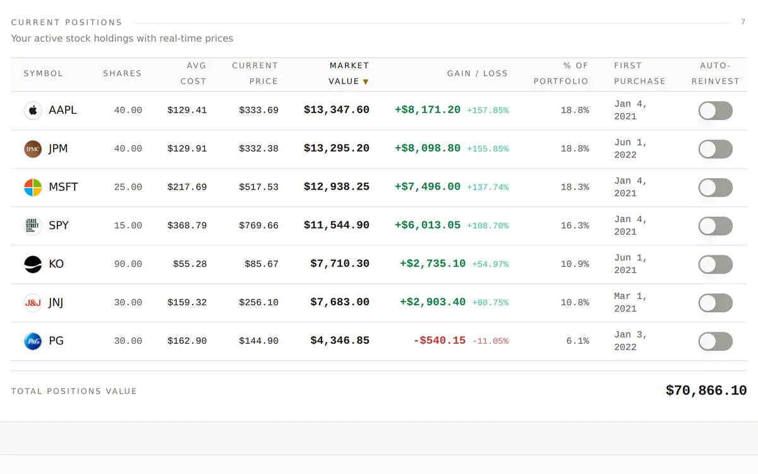
Task: Switch on auto-reinvest for KO
Action: (716, 265)
